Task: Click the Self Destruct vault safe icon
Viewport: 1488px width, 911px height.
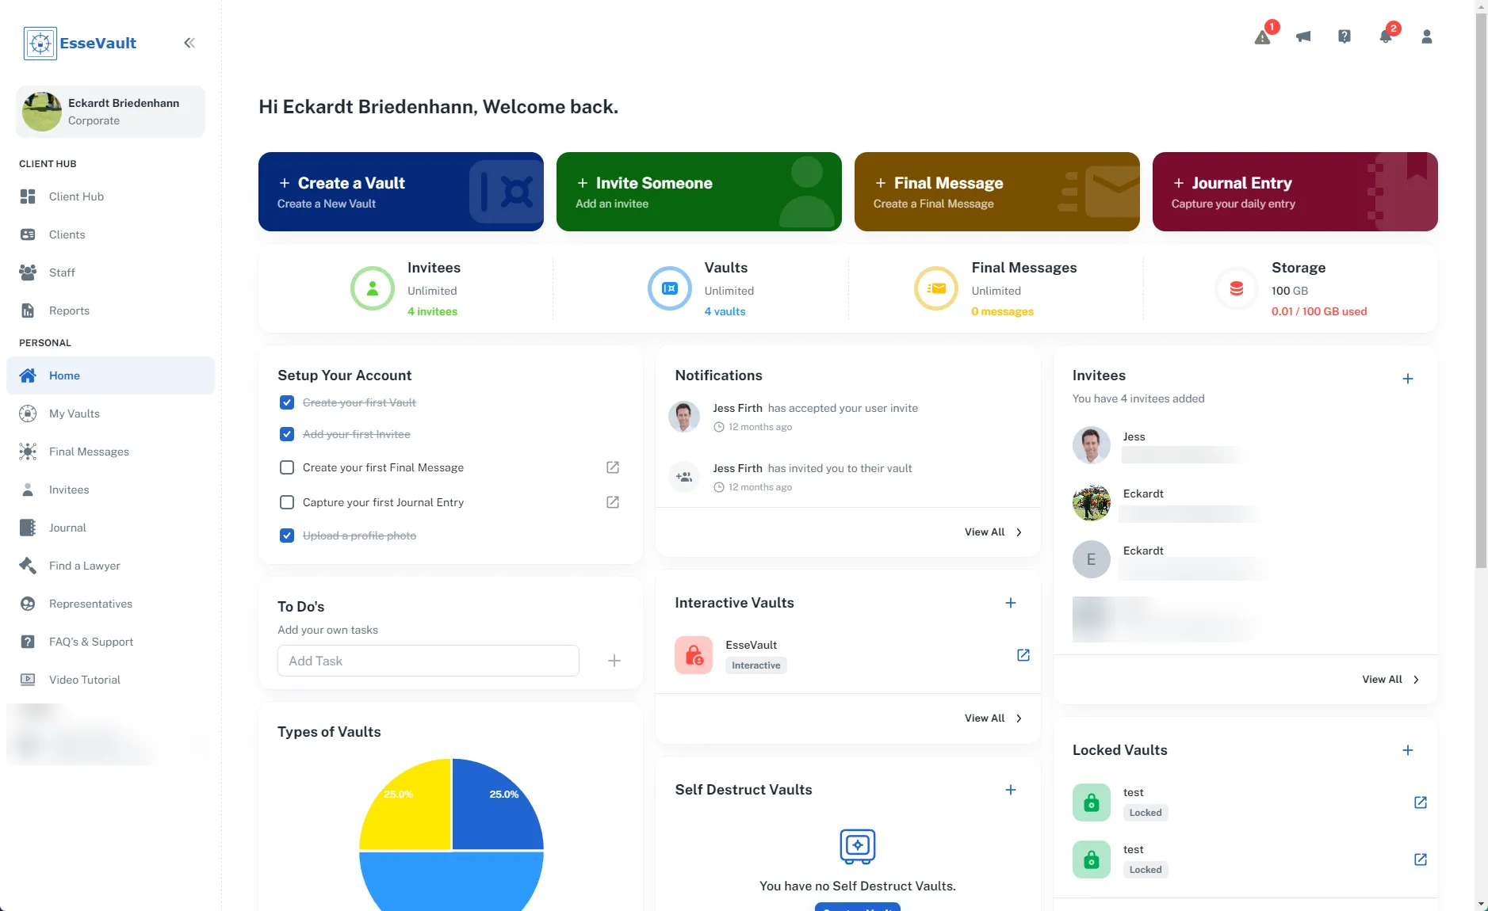Action: [858, 846]
